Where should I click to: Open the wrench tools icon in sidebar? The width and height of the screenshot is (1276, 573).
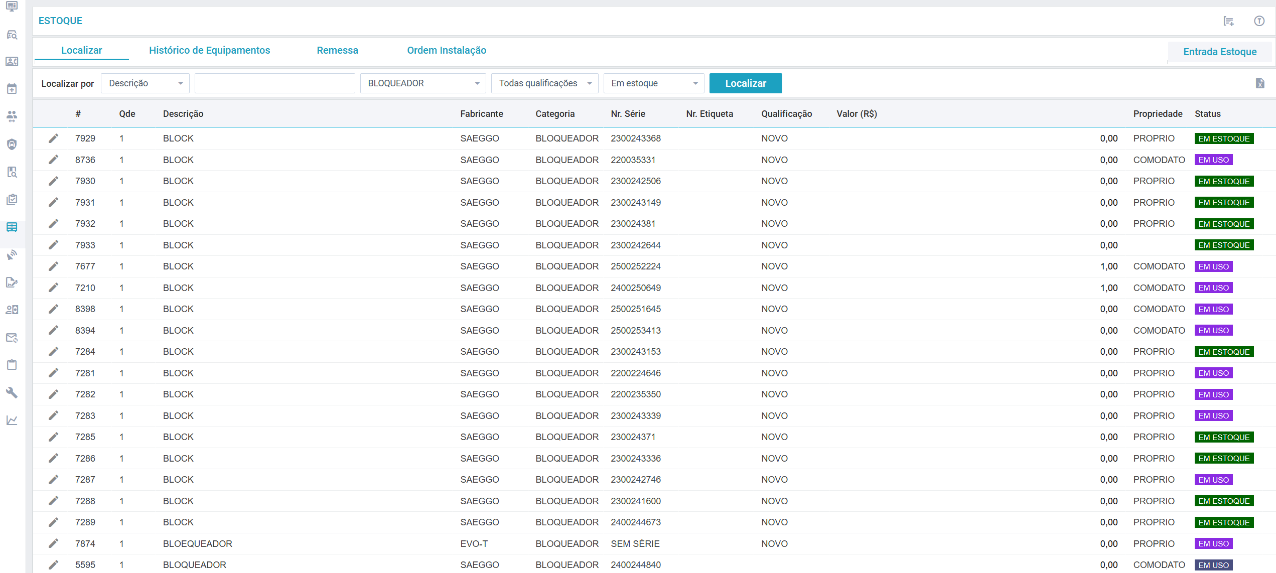pyautogui.click(x=12, y=392)
